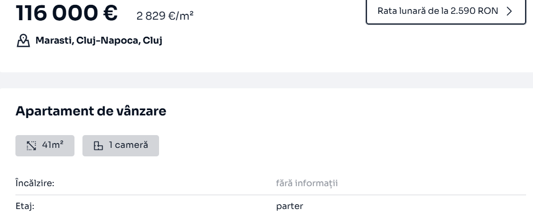Screen dimensions: 533x217
Task: Click the Apartament de vânzare heading
Action: (91, 111)
